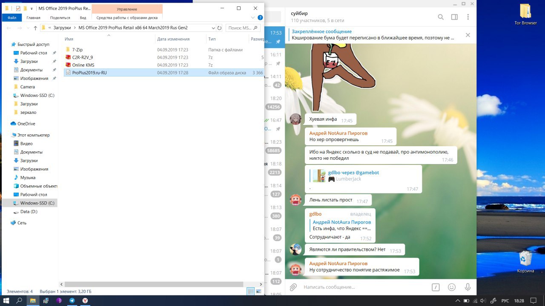Open Быстрый доступ in navigation pane

click(x=33, y=44)
